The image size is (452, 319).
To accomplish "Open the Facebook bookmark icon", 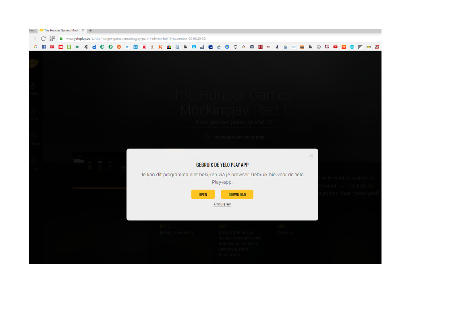I will [44, 47].
